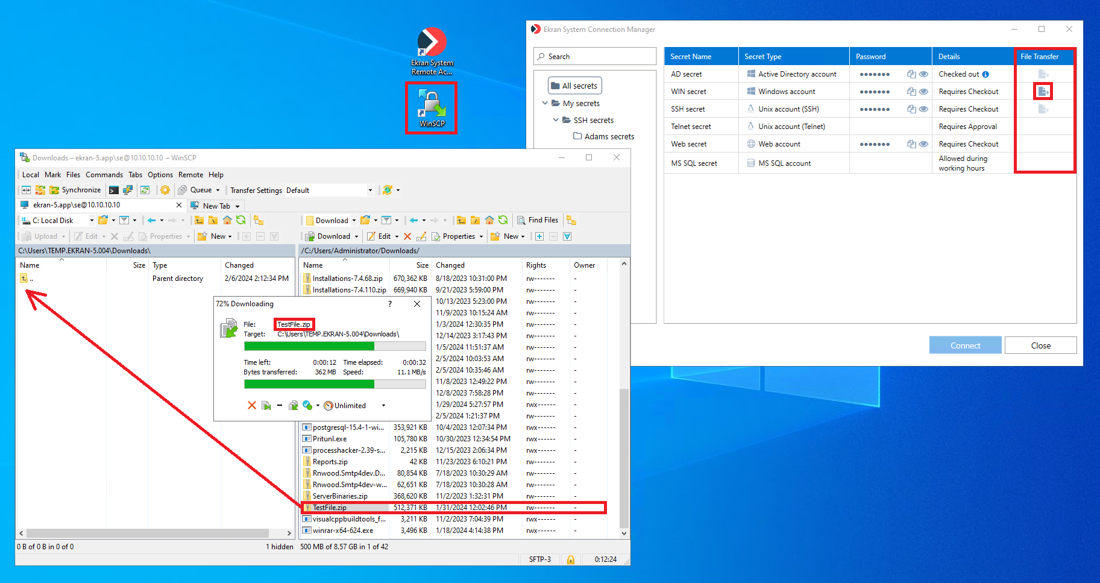The height and width of the screenshot is (583, 1100).
Task: Expand the Unlimited speed limit dropdown
Action: coord(383,406)
